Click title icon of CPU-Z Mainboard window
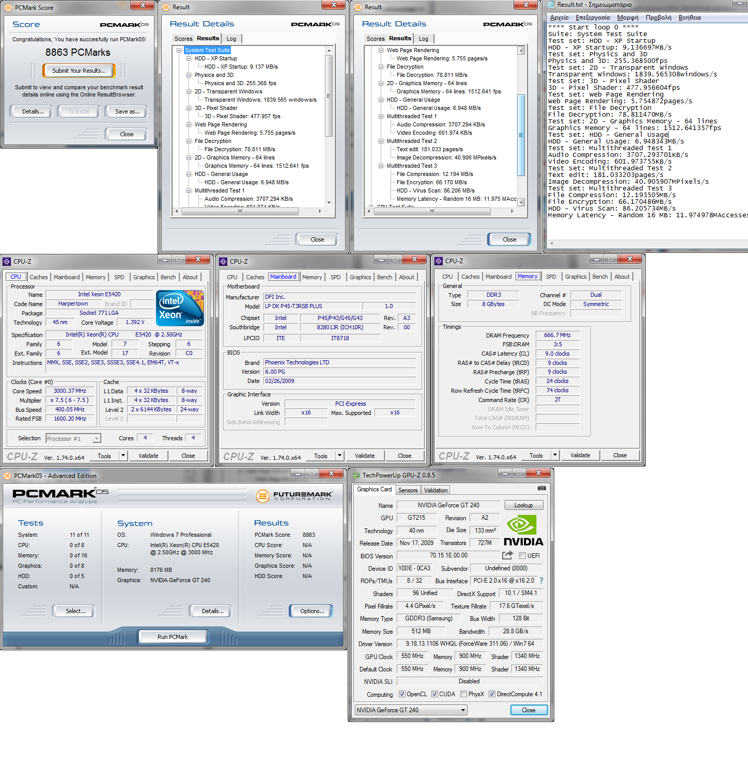The height and width of the screenshot is (769, 748). pos(223,262)
